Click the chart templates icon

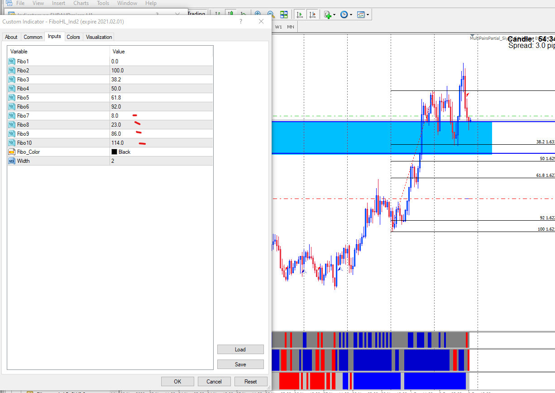[x=361, y=14]
